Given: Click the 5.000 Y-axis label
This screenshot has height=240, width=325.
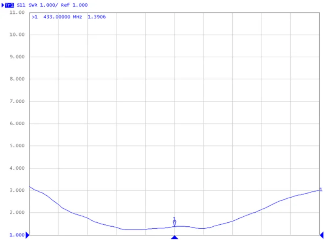Looking at the screenshot, I should pos(17,146).
